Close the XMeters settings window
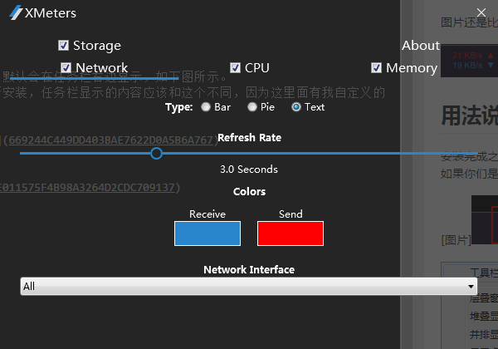 (481, 12)
